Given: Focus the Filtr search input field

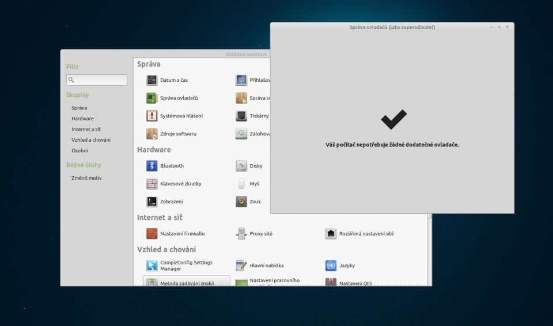Looking at the screenshot, I should tap(97, 80).
